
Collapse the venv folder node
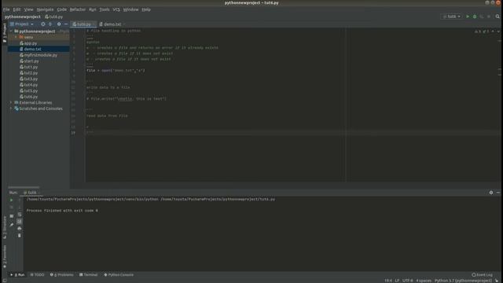(17, 37)
